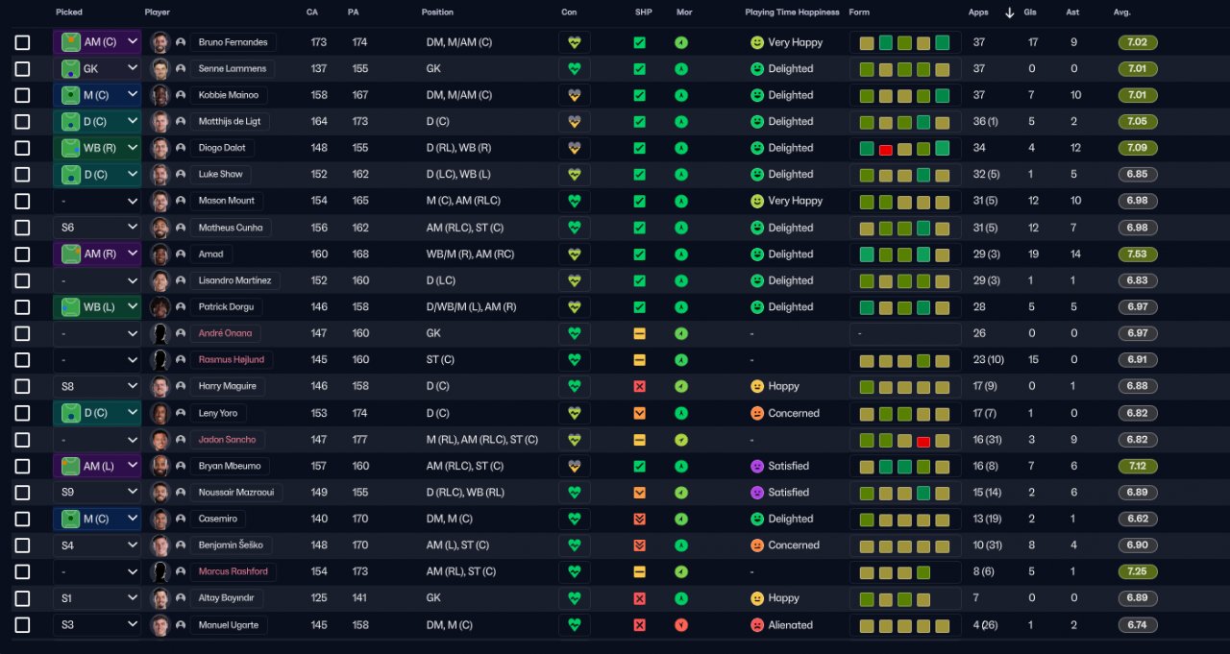The image size is (1230, 654).
Task: Click Jadon Sancho's form colour squares
Action: (x=905, y=440)
